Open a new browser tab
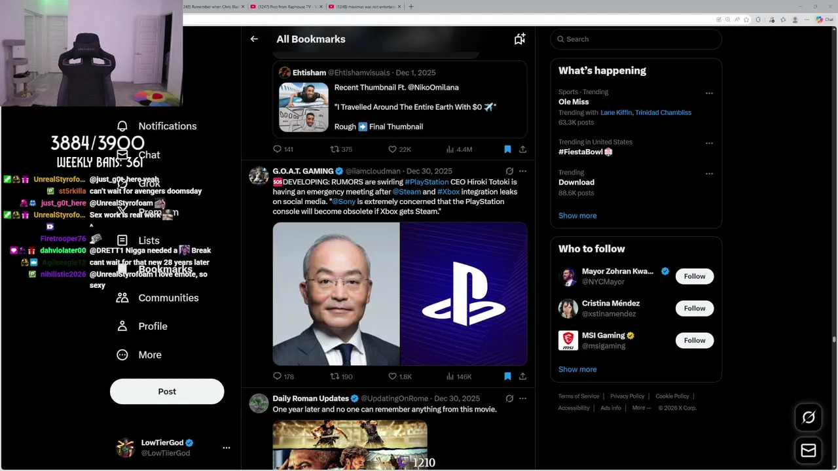 point(411,7)
